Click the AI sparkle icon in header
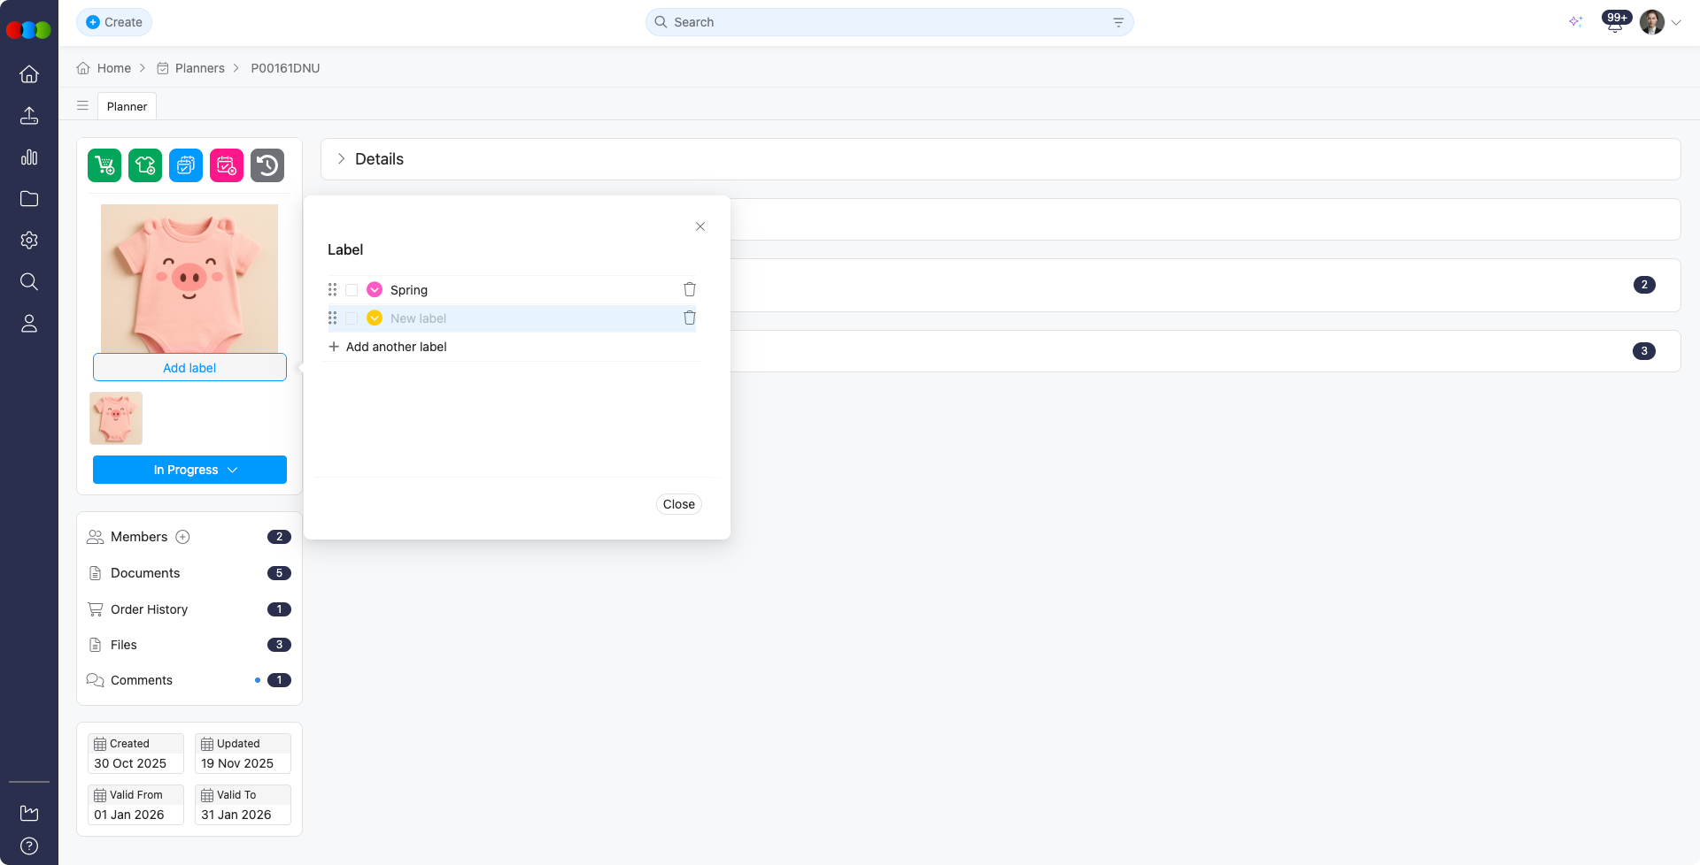Image resolution: width=1700 pixels, height=865 pixels. click(1575, 22)
